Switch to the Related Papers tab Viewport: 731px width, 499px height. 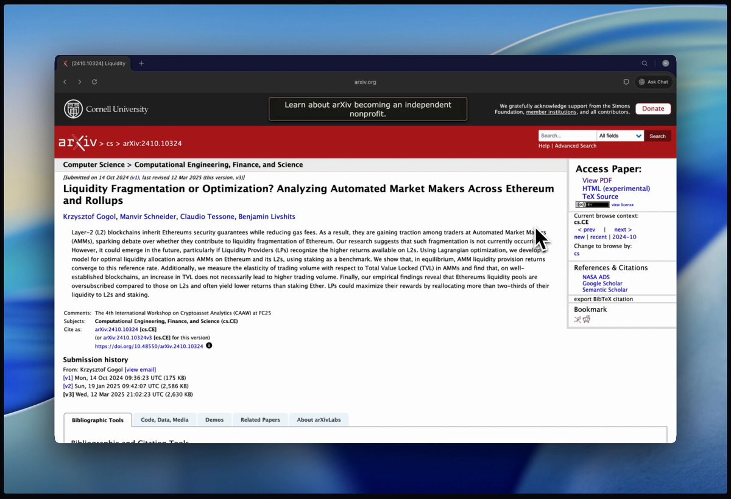[x=260, y=420]
